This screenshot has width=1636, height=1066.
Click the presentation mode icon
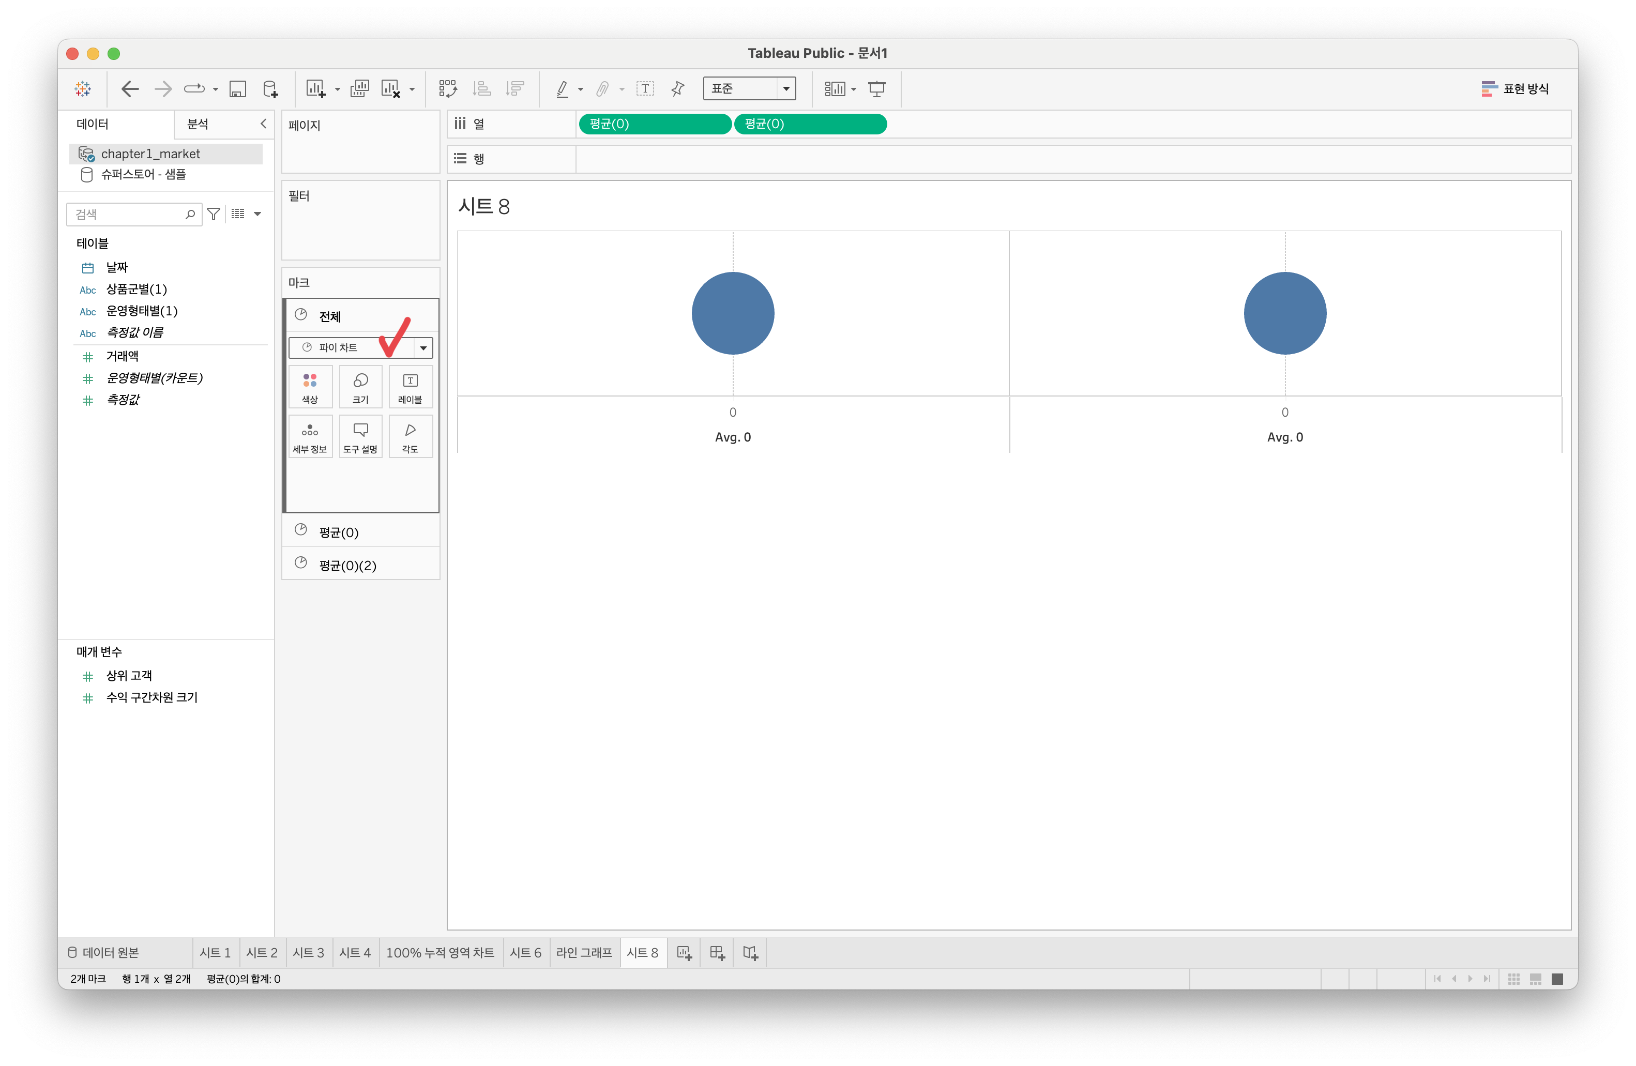876,89
